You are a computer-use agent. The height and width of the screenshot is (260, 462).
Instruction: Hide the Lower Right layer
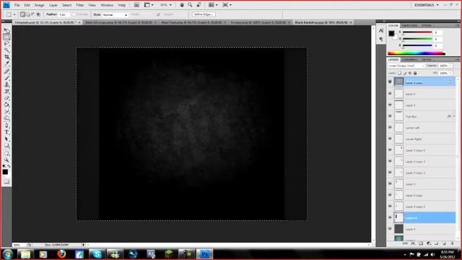click(x=390, y=139)
